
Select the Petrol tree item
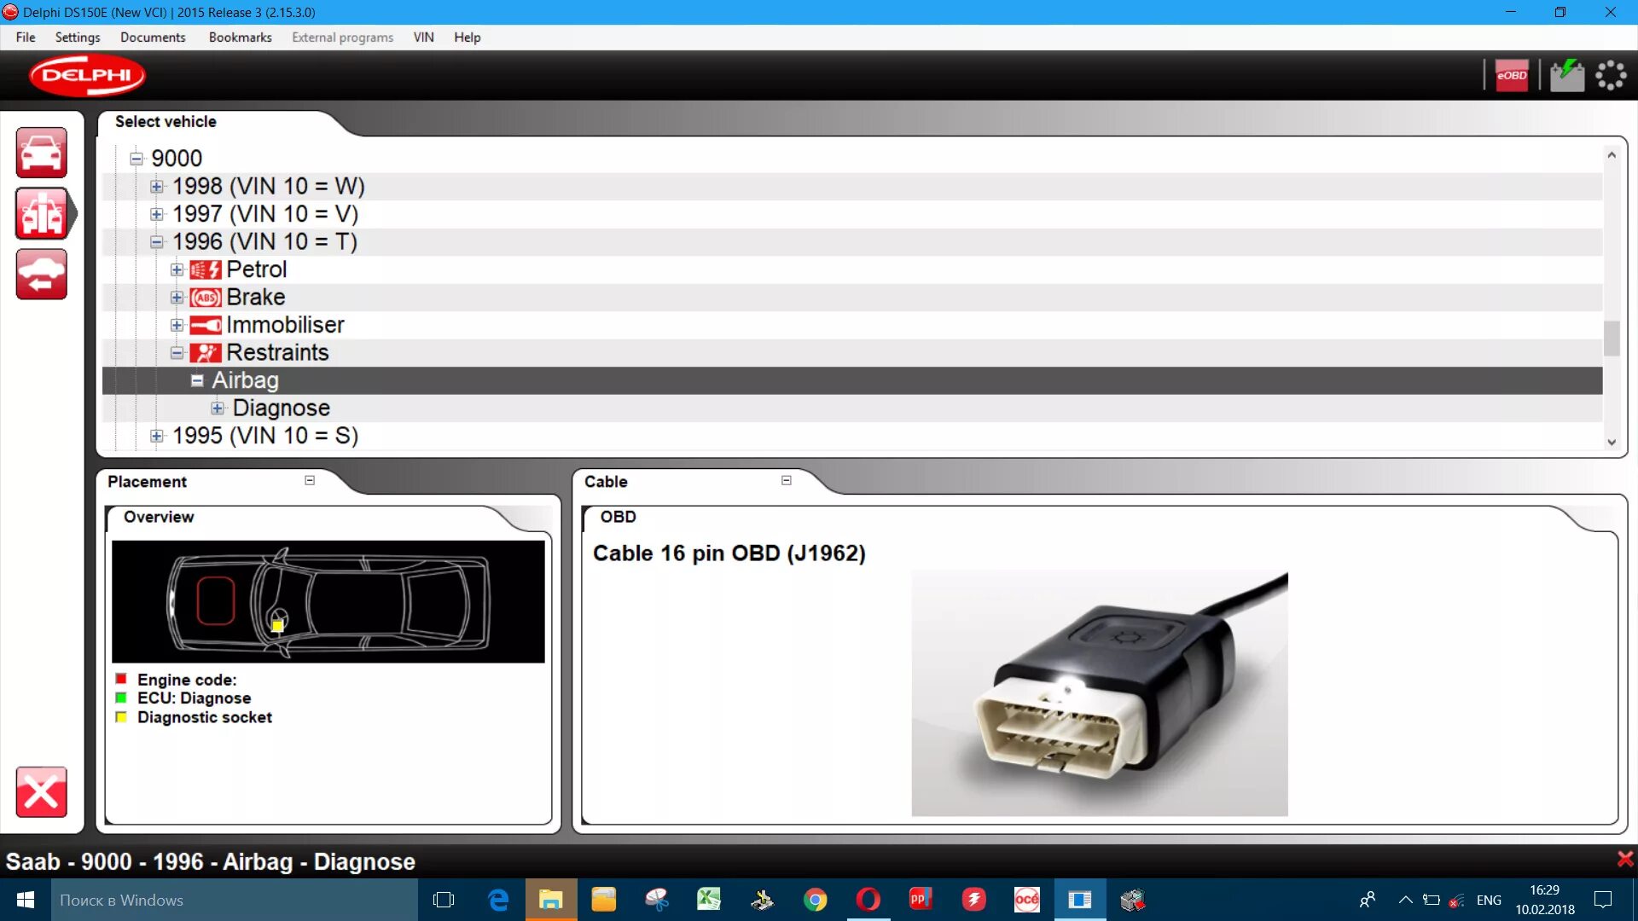pos(256,269)
